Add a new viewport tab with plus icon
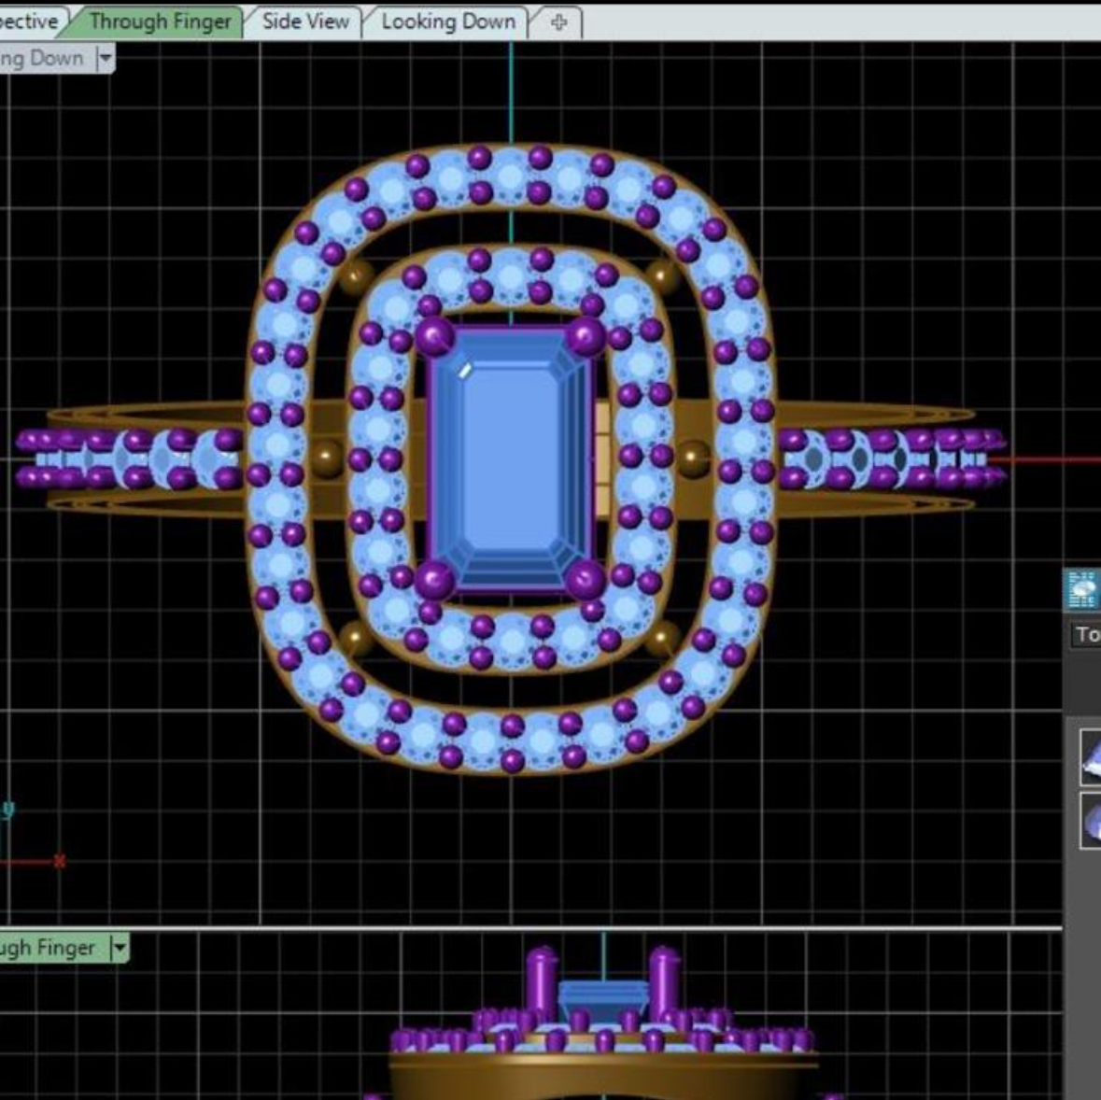The width and height of the screenshot is (1101, 1100). pyautogui.click(x=558, y=22)
